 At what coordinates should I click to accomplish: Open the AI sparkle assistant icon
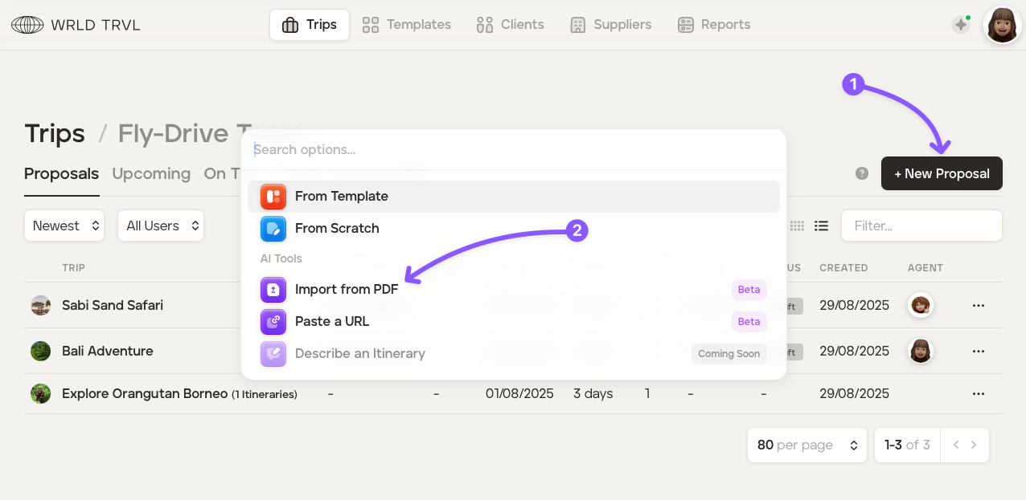960,25
